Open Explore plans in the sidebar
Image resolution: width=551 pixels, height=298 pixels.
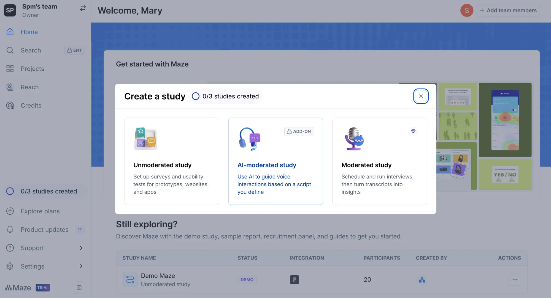[x=45, y=211]
